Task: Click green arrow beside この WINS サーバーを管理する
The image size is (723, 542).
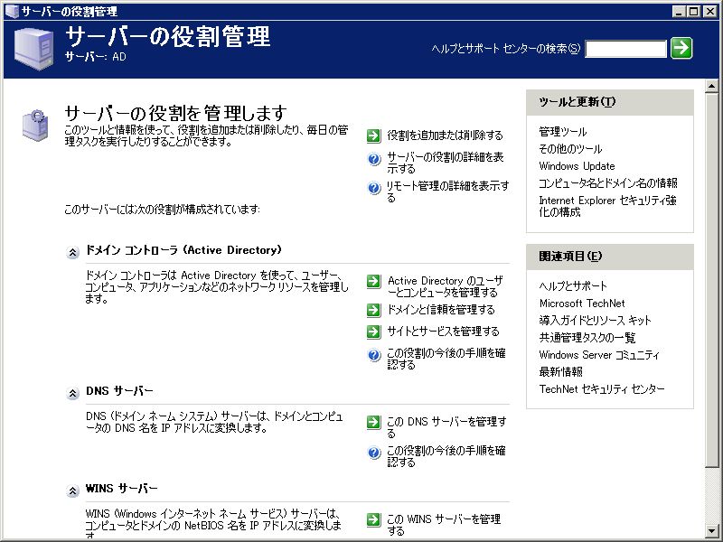Action: 374,520
